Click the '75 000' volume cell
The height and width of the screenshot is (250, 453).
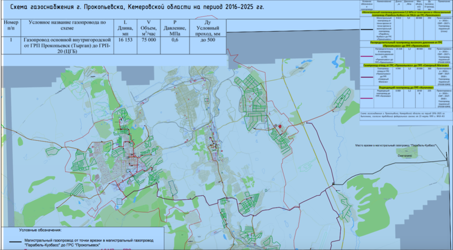click(149, 41)
